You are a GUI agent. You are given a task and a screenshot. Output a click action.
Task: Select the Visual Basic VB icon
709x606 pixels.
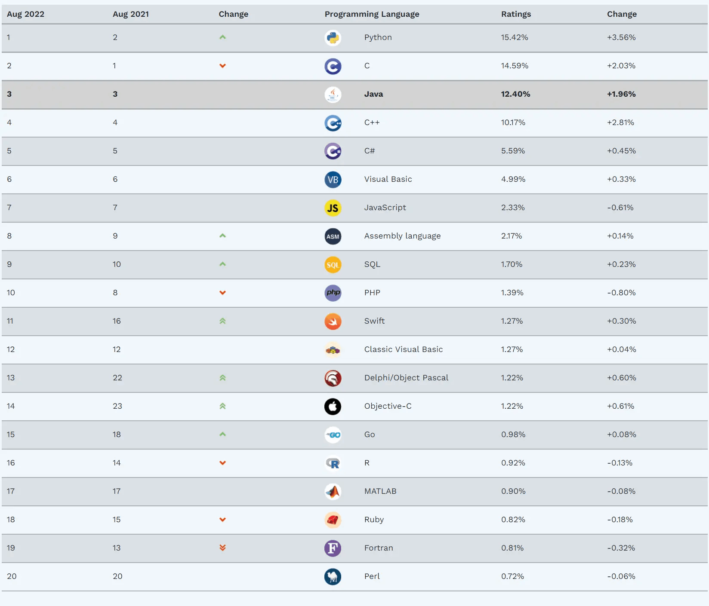pyautogui.click(x=333, y=180)
